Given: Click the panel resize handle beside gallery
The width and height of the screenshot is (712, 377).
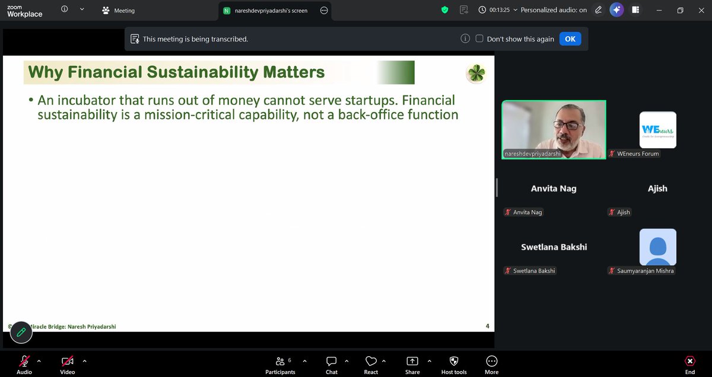Looking at the screenshot, I should 497,188.
